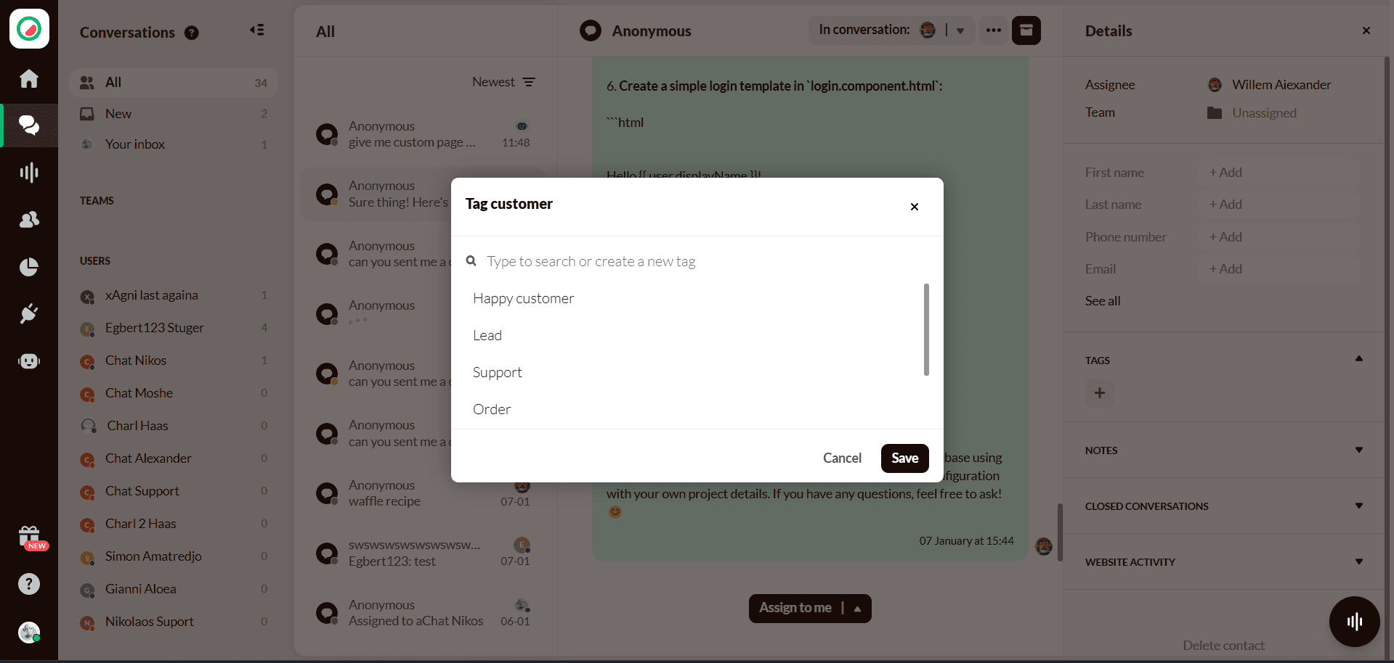Close the Tag customer dialog
The image size is (1394, 663).
pos(915,207)
